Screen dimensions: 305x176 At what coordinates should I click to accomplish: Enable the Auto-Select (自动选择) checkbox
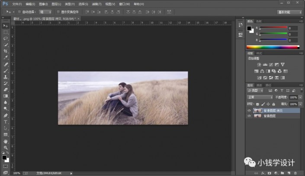(19, 12)
